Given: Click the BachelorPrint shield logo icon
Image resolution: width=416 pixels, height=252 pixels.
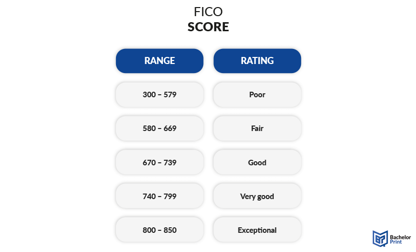Looking at the screenshot, I should tap(380, 238).
